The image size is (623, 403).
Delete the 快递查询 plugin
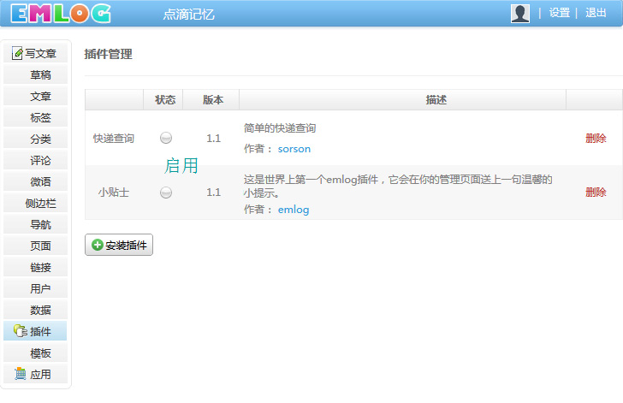click(x=596, y=138)
